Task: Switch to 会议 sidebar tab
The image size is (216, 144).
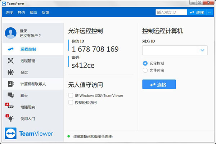Action: (33, 72)
